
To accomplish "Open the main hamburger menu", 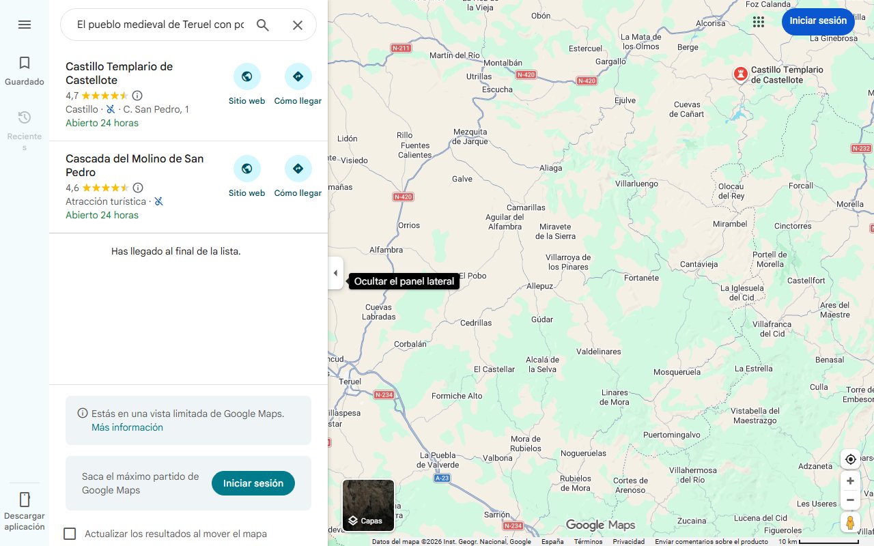I will pos(25,25).
